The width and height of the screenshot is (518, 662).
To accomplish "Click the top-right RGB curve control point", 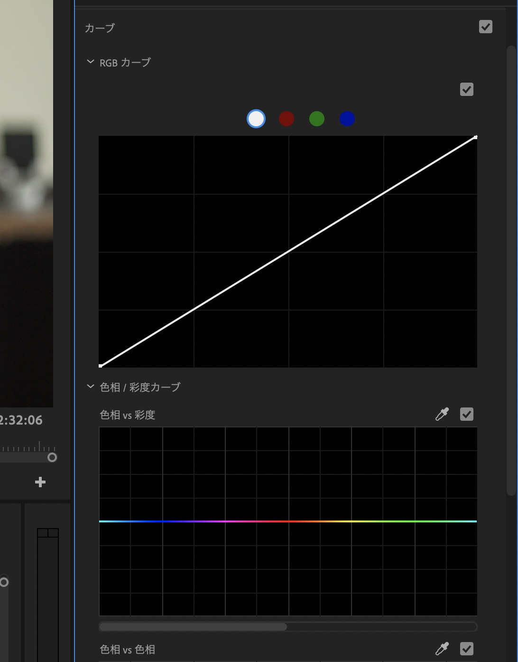I will (x=475, y=137).
